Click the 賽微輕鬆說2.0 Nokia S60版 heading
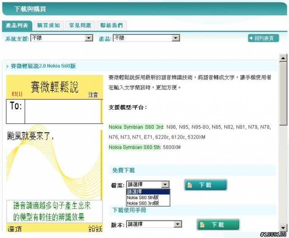 [43, 66]
